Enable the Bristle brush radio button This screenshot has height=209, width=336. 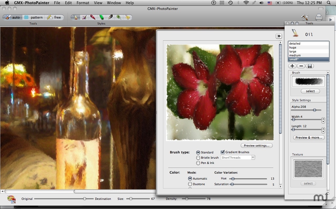pyautogui.click(x=198, y=158)
